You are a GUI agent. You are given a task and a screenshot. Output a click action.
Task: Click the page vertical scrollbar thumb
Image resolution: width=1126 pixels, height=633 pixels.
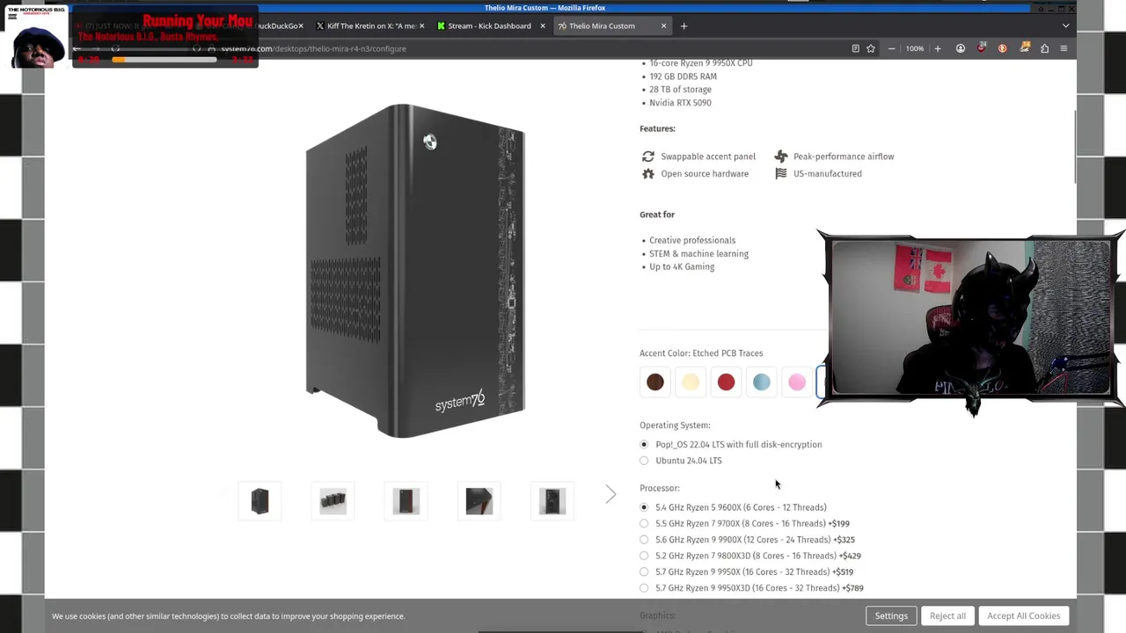[x=1074, y=148]
